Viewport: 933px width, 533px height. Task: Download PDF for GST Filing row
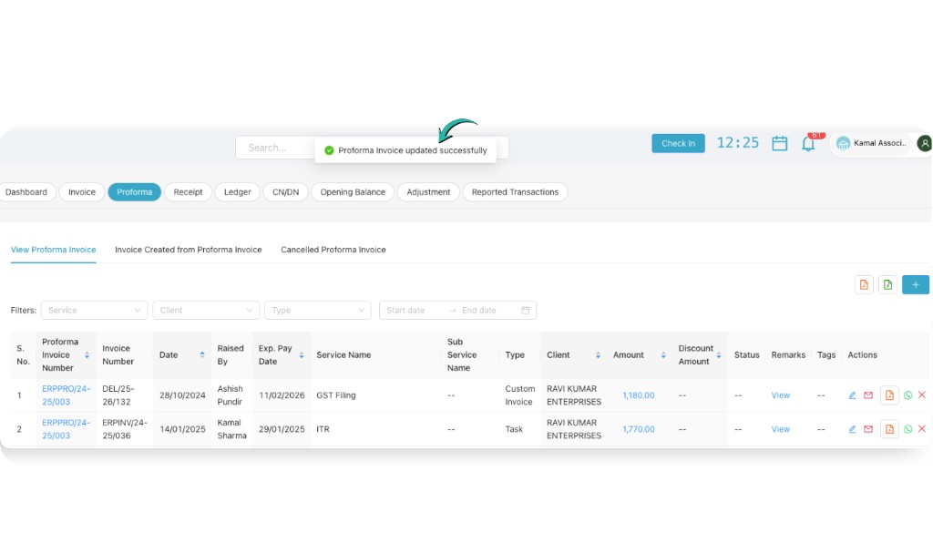click(889, 395)
